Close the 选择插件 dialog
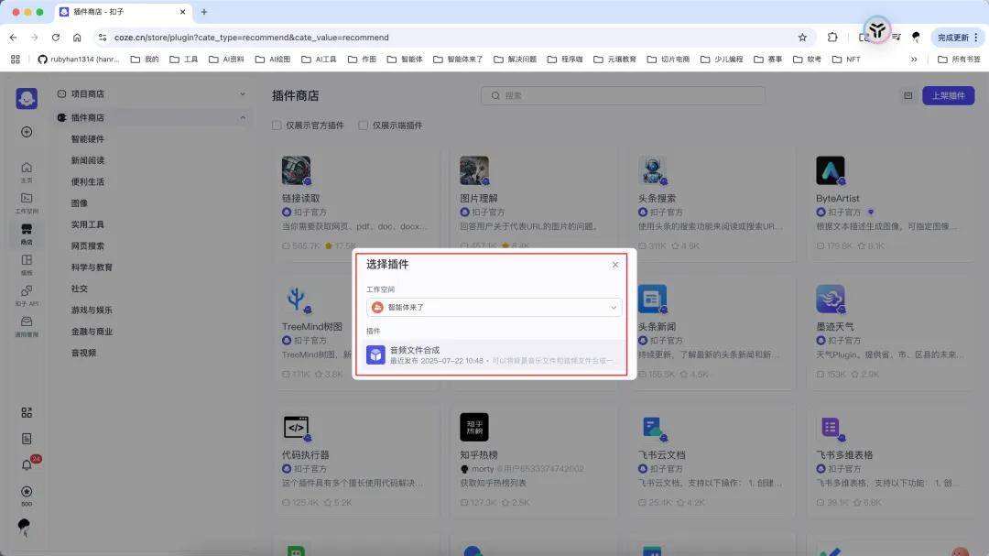This screenshot has height=556, width=989. coord(615,265)
